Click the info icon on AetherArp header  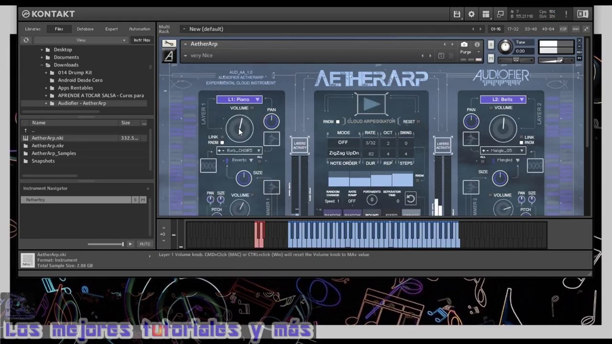tap(477, 44)
